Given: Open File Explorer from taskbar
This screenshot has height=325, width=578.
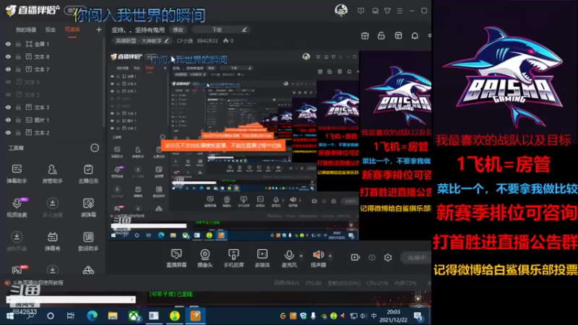Looking at the screenshot, I should pos(113,316).
